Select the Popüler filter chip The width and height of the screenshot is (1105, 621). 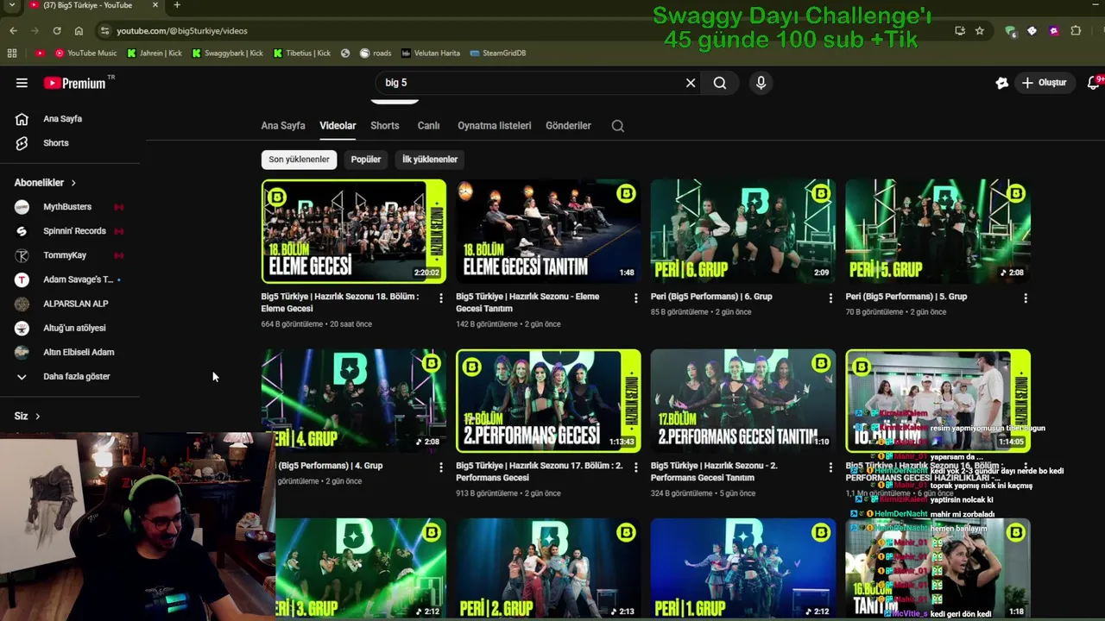(x=366, y=160)
